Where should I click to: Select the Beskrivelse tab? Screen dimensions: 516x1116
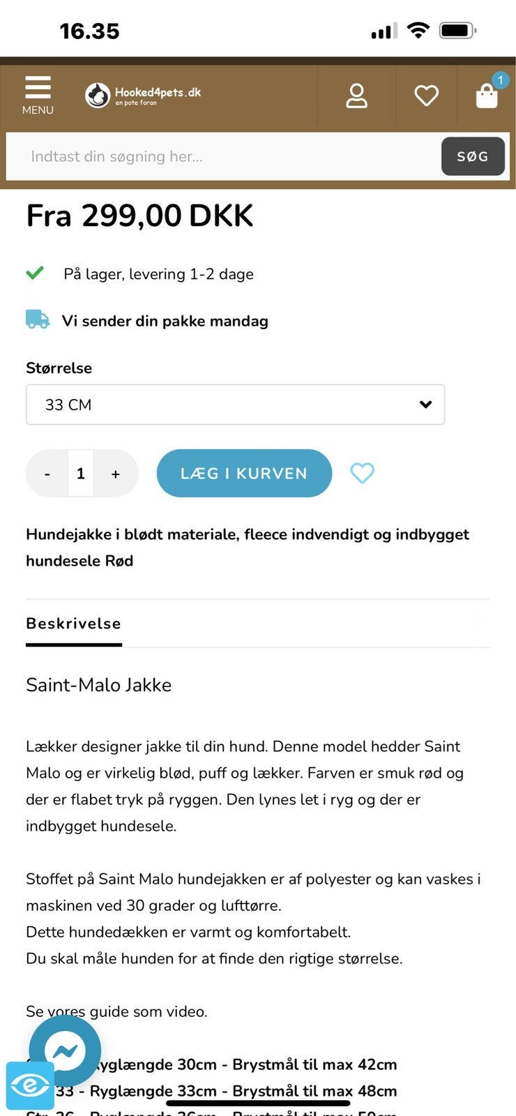click(x=74, y=624)
